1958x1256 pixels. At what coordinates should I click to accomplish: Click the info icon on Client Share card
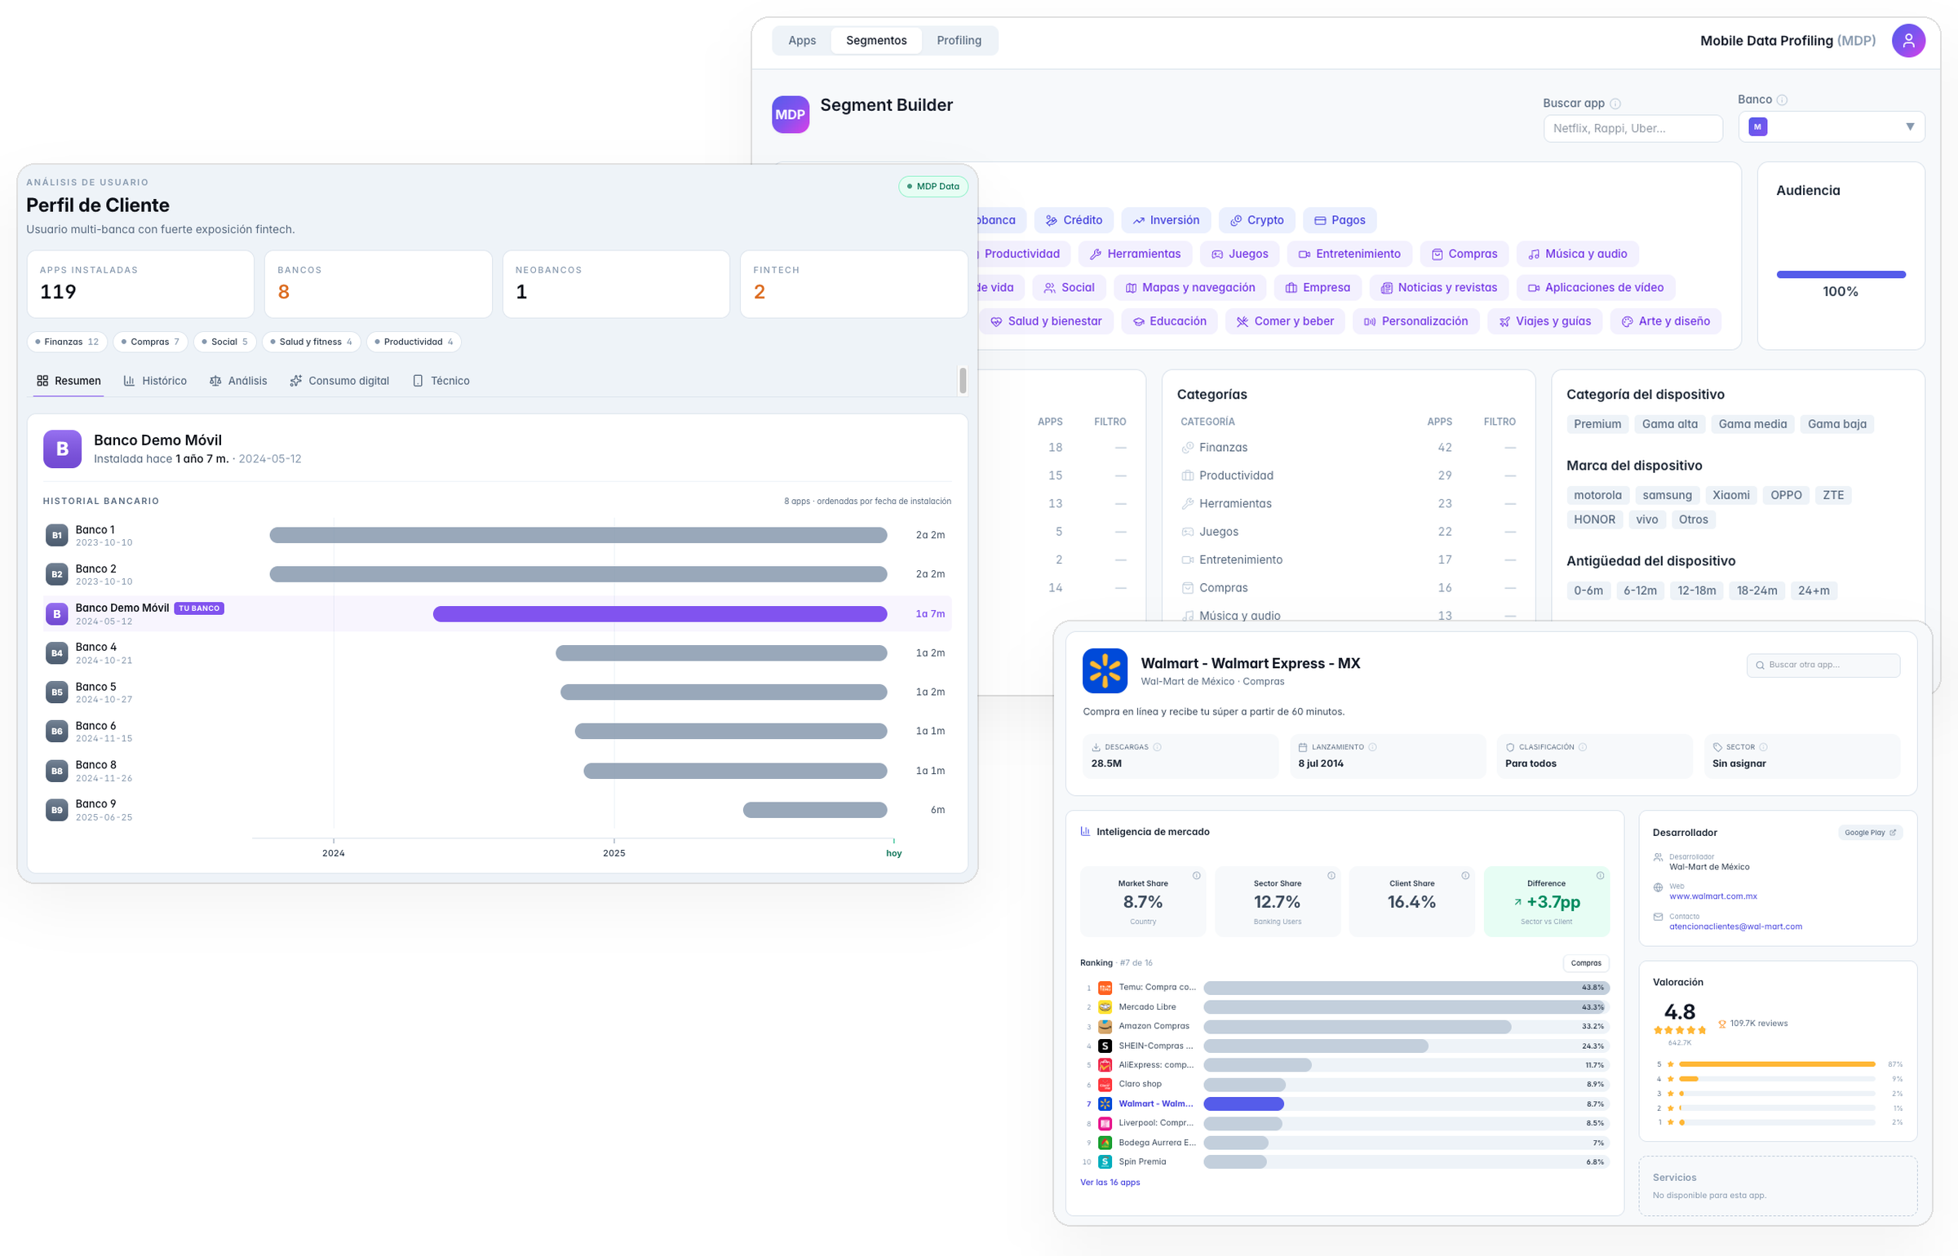[x=1465, y=876]
